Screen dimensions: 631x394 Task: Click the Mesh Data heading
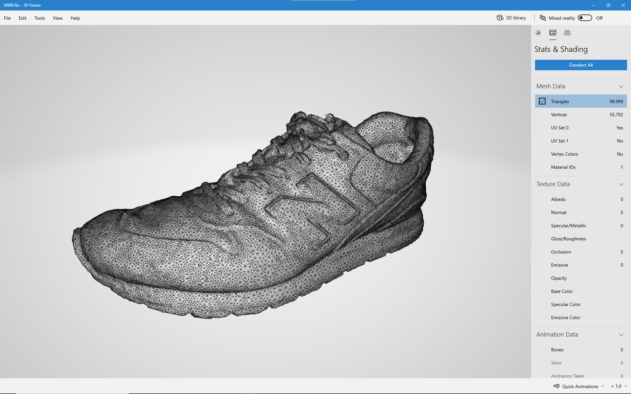550,86
